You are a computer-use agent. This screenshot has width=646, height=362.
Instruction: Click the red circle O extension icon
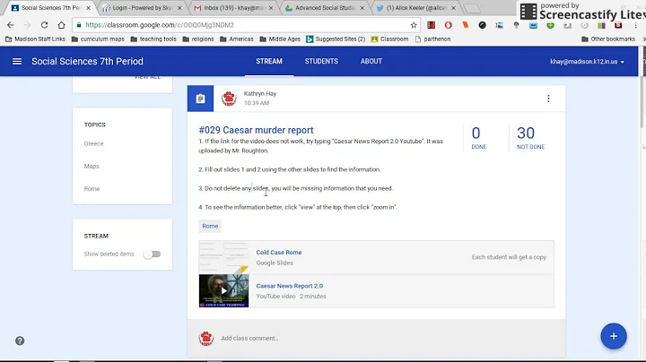pos(449,25)
